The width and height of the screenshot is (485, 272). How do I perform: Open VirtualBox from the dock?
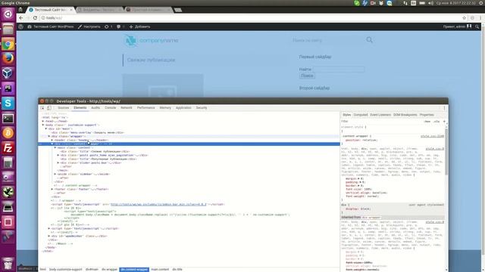[8, 73]
